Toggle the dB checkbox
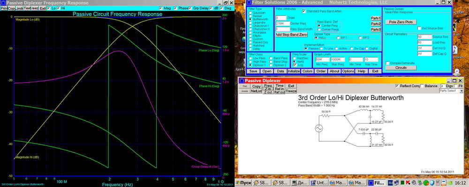This screenshot has height=187, width=469. click(211, 8)
